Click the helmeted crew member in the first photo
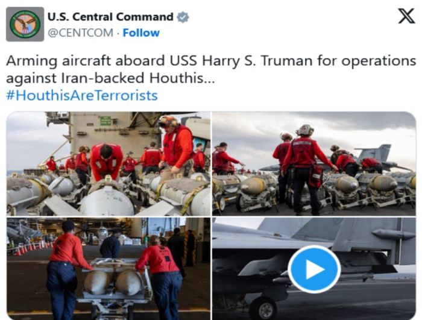Image resolution: width=422 pixels, height=320 pixels. 176,147
